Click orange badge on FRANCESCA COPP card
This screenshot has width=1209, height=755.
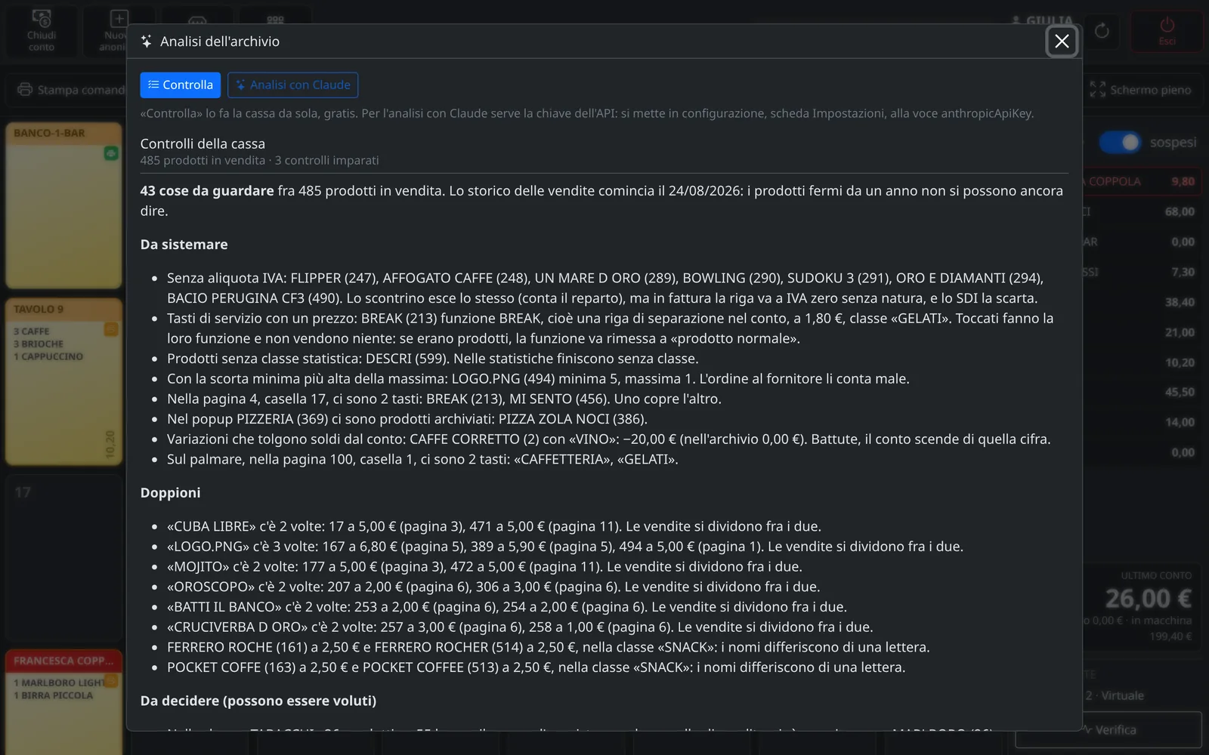pyautogui.click(x=111, y=681)
